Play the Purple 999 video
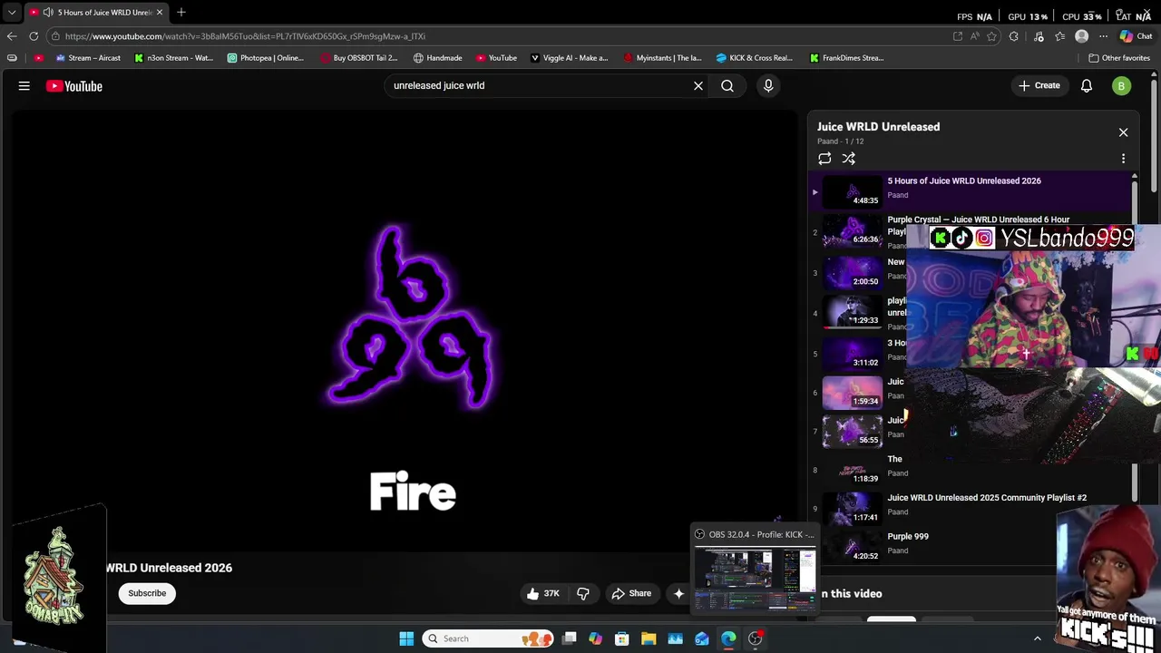The height and width of the screenshot is (653, 1161). click(907, 536)
